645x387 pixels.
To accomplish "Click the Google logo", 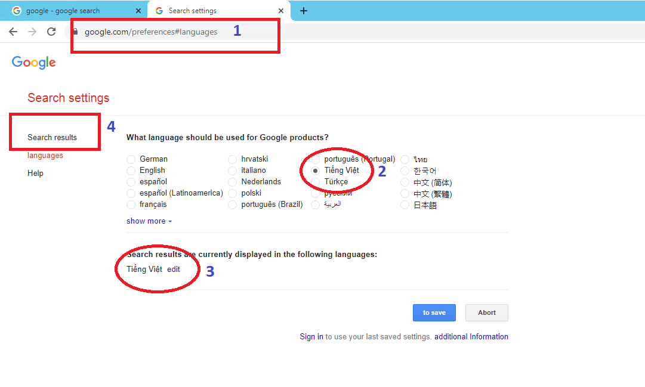I will 34,63.
